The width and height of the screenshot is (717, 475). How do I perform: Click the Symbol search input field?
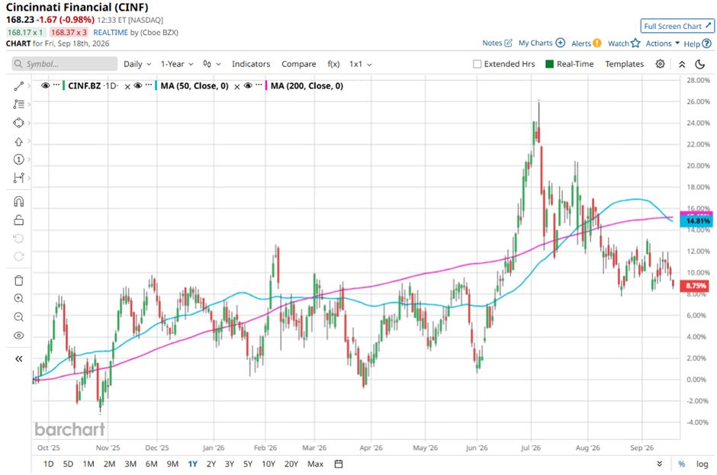click(65, 64)
